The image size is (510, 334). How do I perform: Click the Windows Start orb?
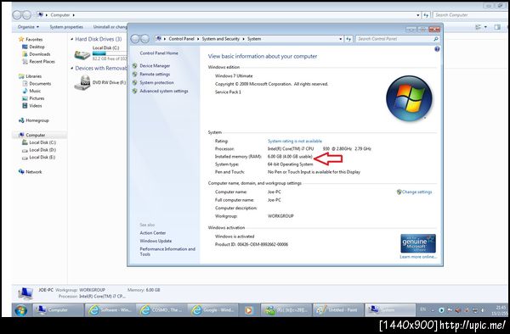coord(20,310)
